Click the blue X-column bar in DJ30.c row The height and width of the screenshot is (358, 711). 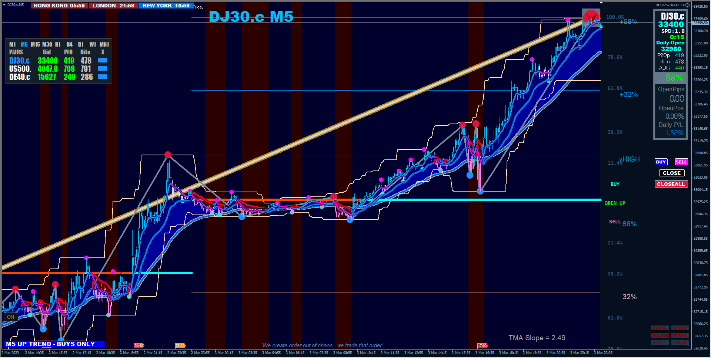coord(103,60)
